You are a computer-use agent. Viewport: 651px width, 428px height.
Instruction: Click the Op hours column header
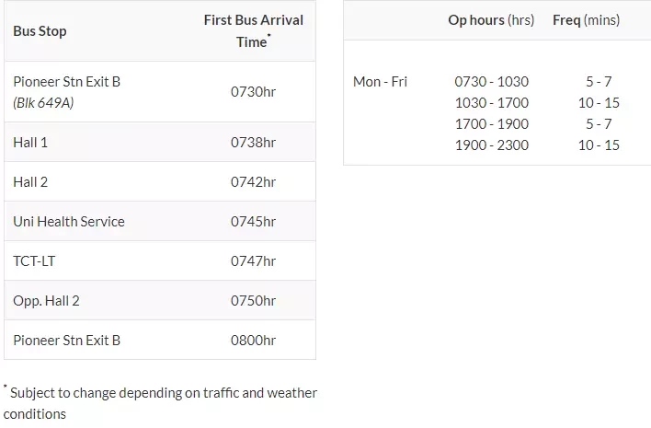pyautogui.click(x=491, y=20)
